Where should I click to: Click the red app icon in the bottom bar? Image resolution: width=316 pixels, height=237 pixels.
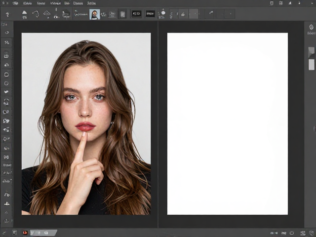25,233
